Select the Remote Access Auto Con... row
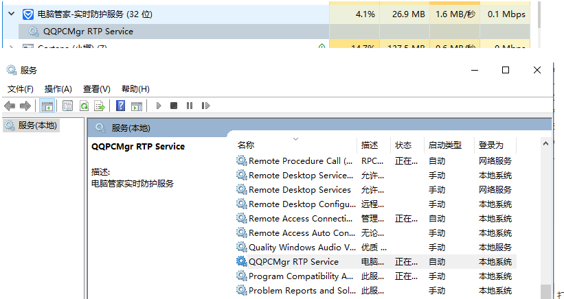This screenshot has height=299, width=564. pos(376,232)
